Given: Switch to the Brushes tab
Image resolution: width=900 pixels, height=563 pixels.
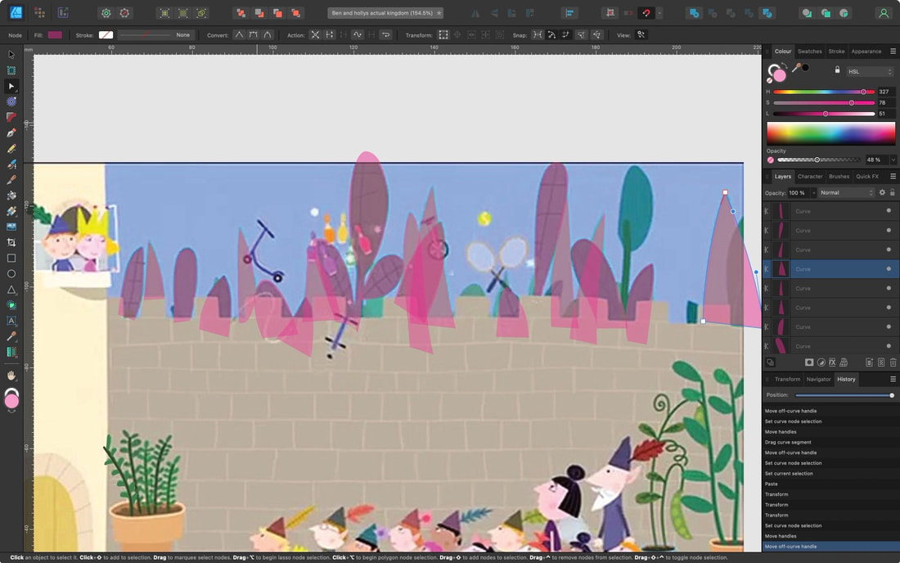Looking at the screenshot, I should pyautogui.click(x=839, y=176).
